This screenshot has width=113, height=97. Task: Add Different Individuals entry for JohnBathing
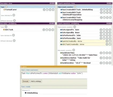click(x=14, y=41)
